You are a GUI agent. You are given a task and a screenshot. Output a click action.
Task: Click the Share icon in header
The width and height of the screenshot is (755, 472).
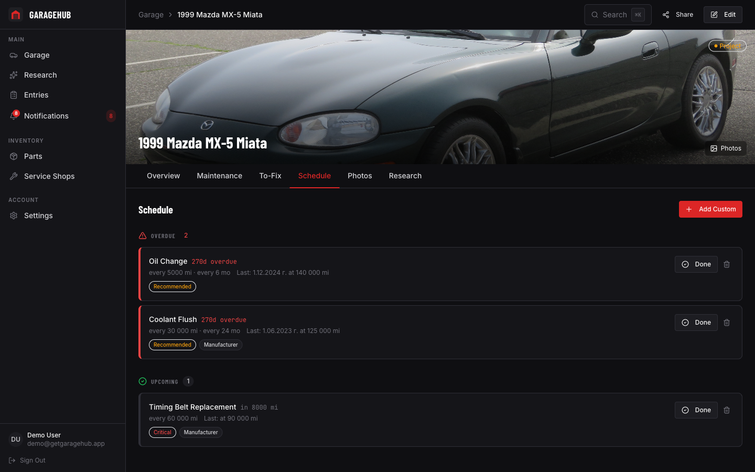pyautogui.click(x=666, y=15)
